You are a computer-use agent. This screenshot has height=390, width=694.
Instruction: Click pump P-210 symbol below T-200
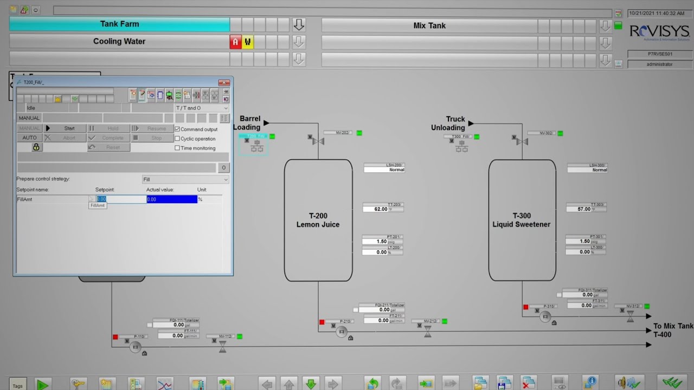[341, 331]
